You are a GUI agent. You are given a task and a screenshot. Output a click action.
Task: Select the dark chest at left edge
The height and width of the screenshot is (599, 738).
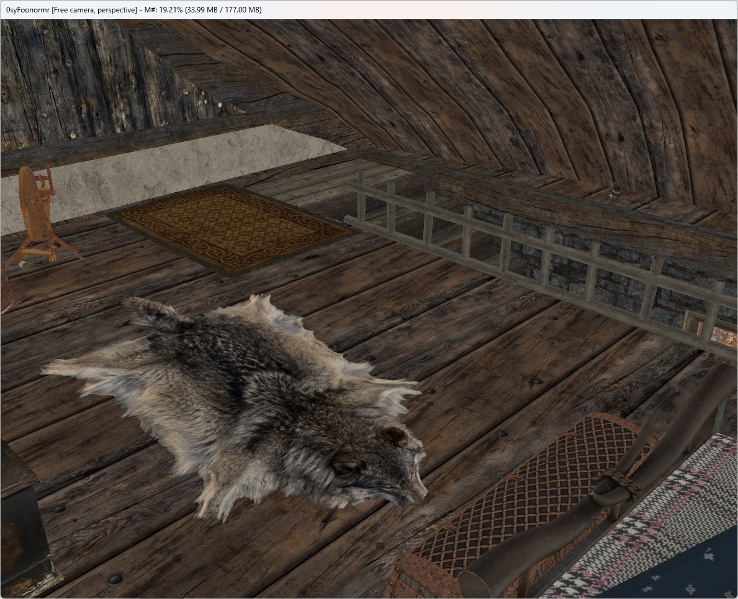(x=26, y=517)
